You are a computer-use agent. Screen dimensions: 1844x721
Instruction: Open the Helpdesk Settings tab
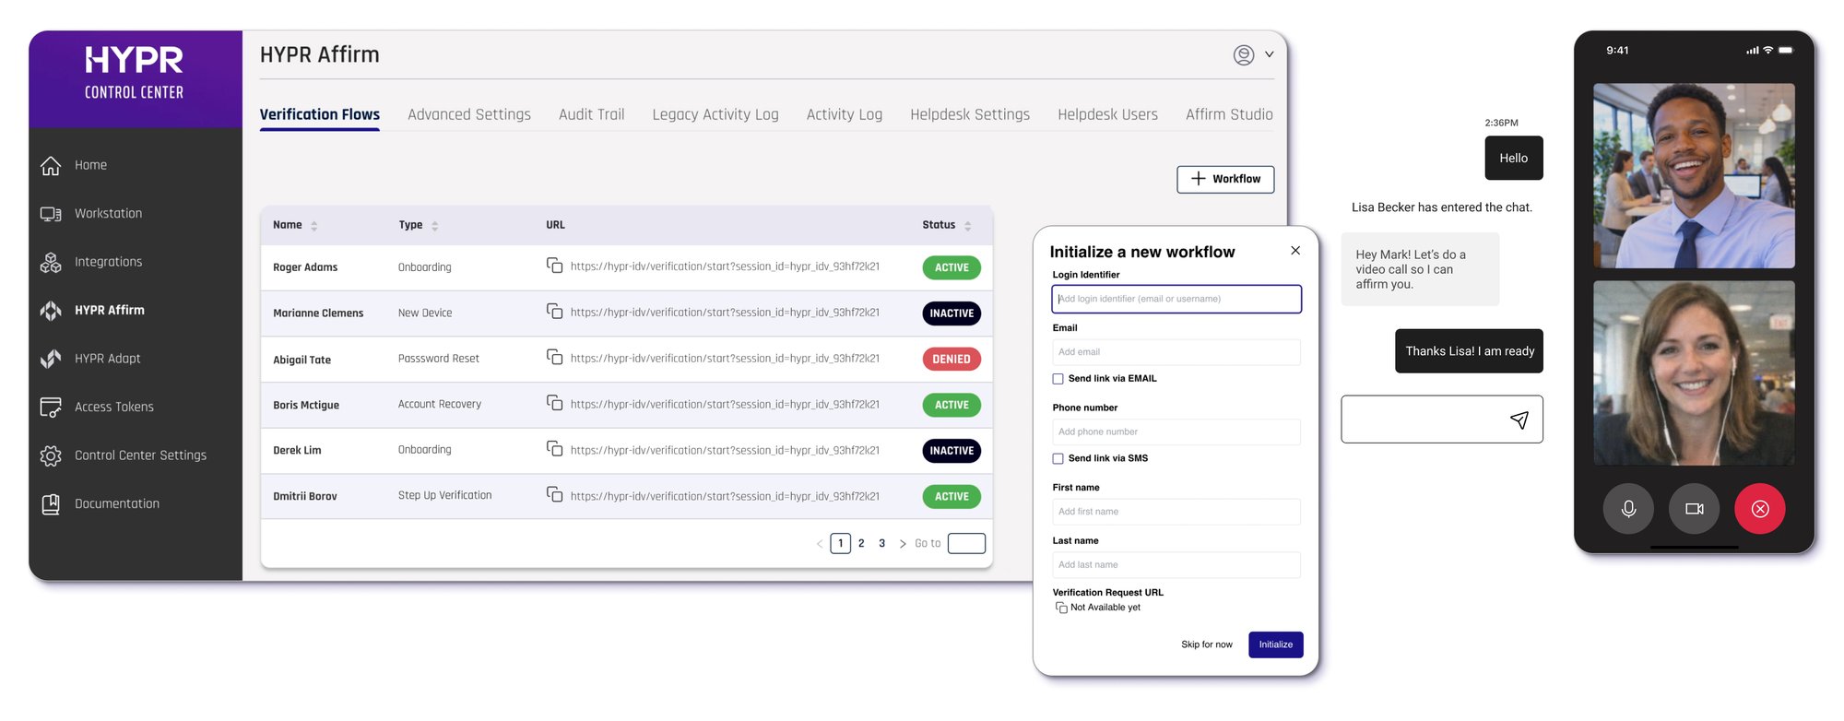(969, 114)
